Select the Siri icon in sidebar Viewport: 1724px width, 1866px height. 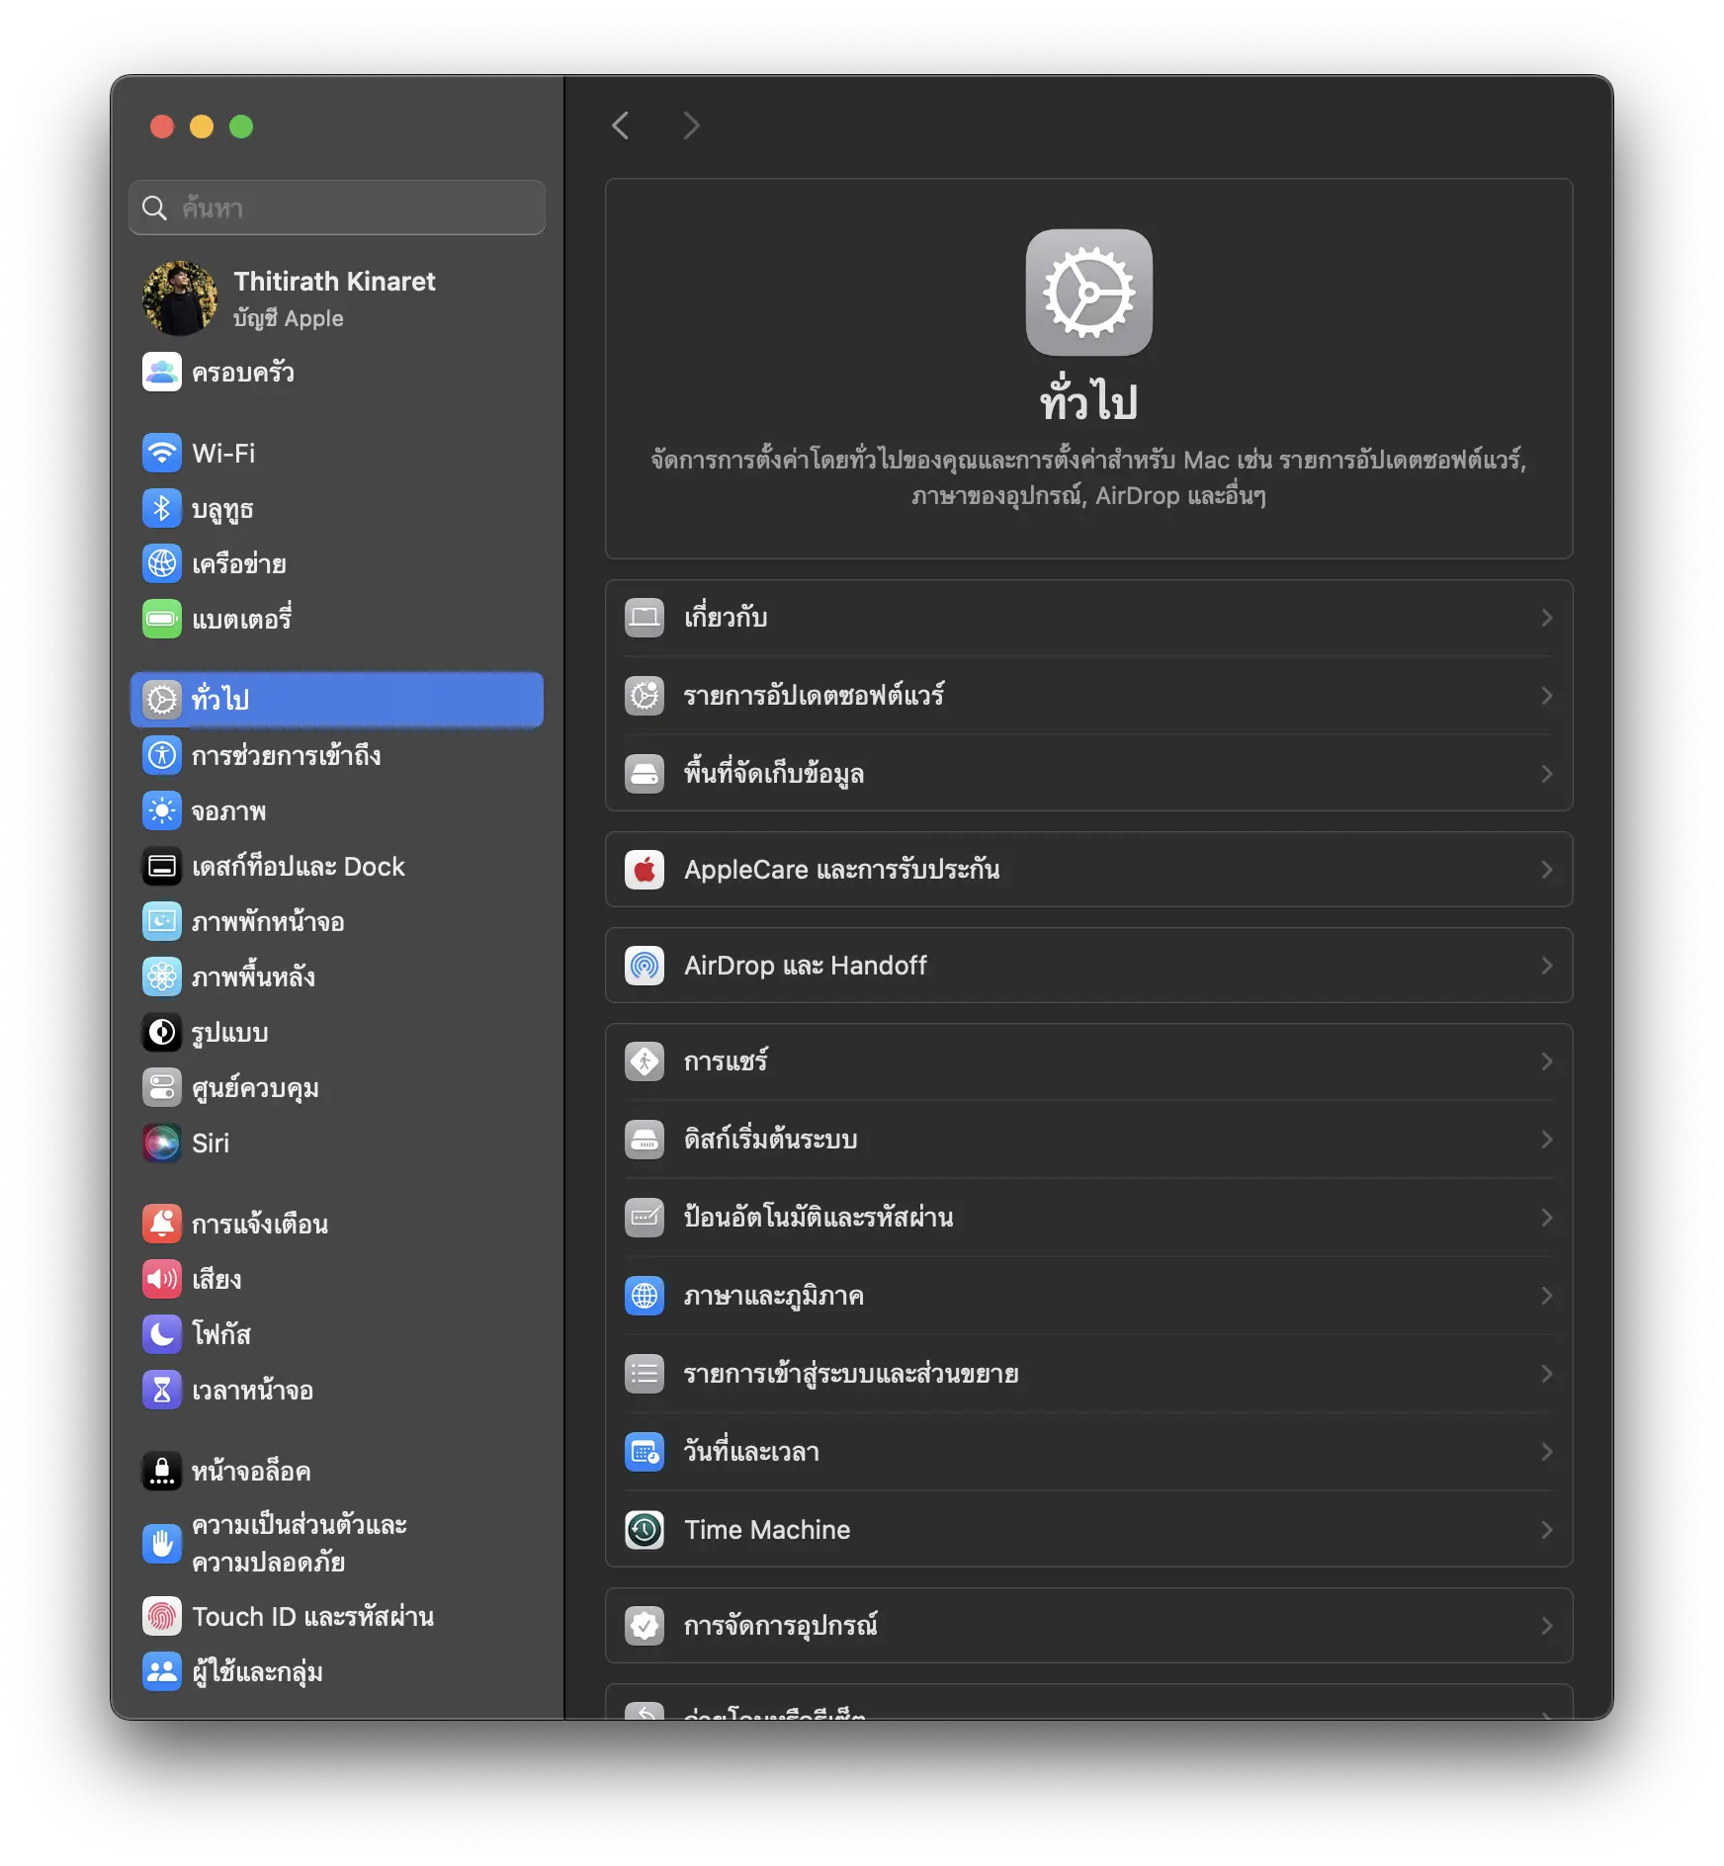tap(162, 1144)
